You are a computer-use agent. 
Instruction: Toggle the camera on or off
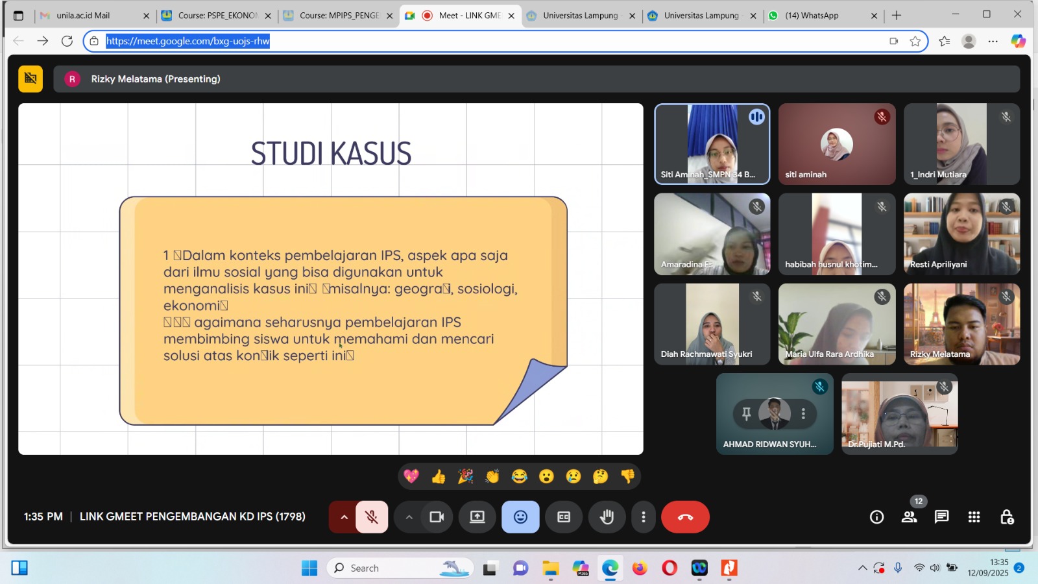[x=437, y=517]
